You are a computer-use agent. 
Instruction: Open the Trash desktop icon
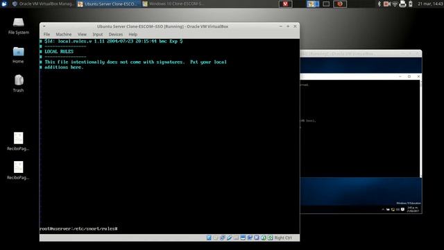click(x=19, y=83)
